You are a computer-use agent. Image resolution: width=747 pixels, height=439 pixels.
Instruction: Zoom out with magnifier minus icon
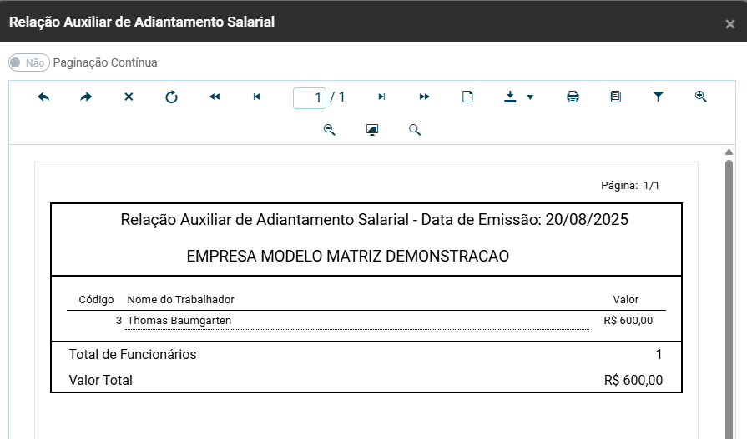(x=329, y=130)
